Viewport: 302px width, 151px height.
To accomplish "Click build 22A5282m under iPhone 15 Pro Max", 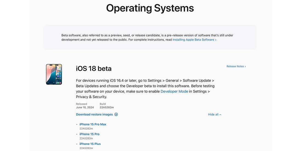I will pyautogui.click(x=86, y=129).
